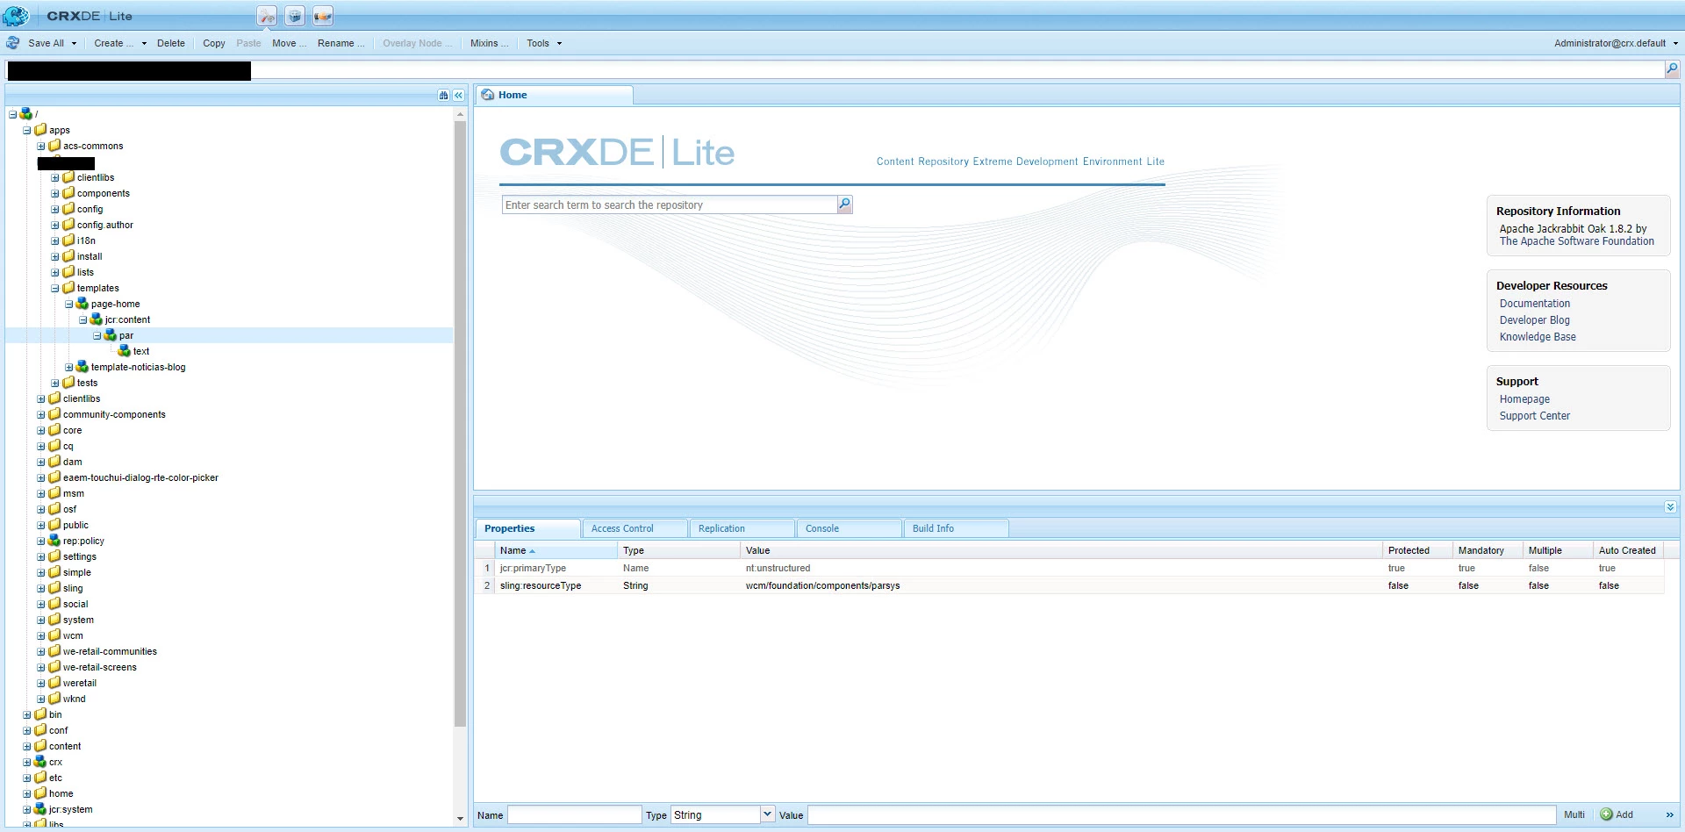Open the Documentation link
1685x832 pixels.
point(1534,304)
